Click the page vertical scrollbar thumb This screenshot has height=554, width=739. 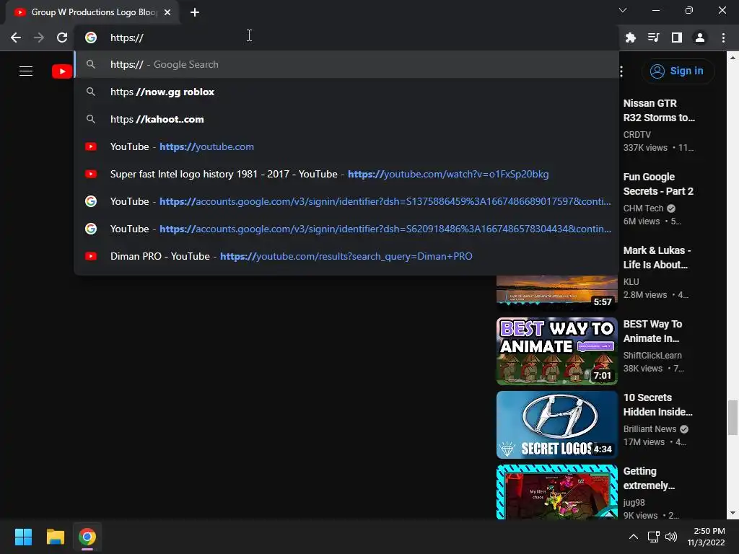pyautogui.click(x=733, y=418)
